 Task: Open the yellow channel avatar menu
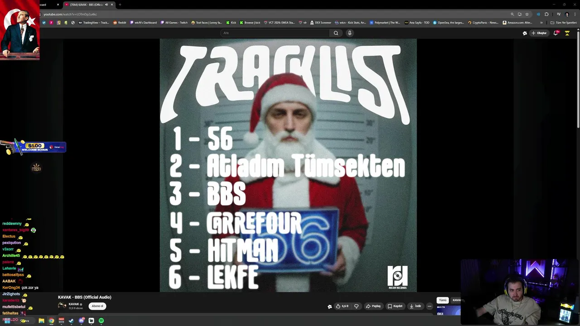pyautogui.click(x=567, y=33)
